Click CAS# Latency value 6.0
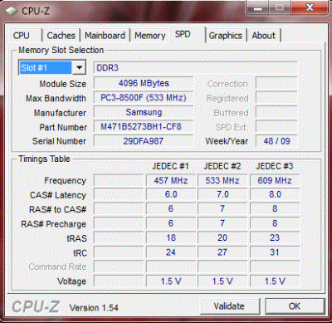This screenshot has height=323, width=332. 171,194
